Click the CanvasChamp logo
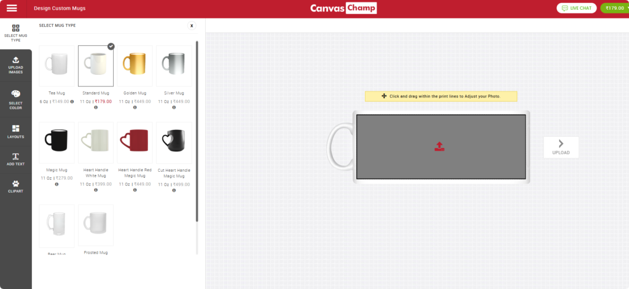The height and width of the screenshot is (289, 629). 343,8
